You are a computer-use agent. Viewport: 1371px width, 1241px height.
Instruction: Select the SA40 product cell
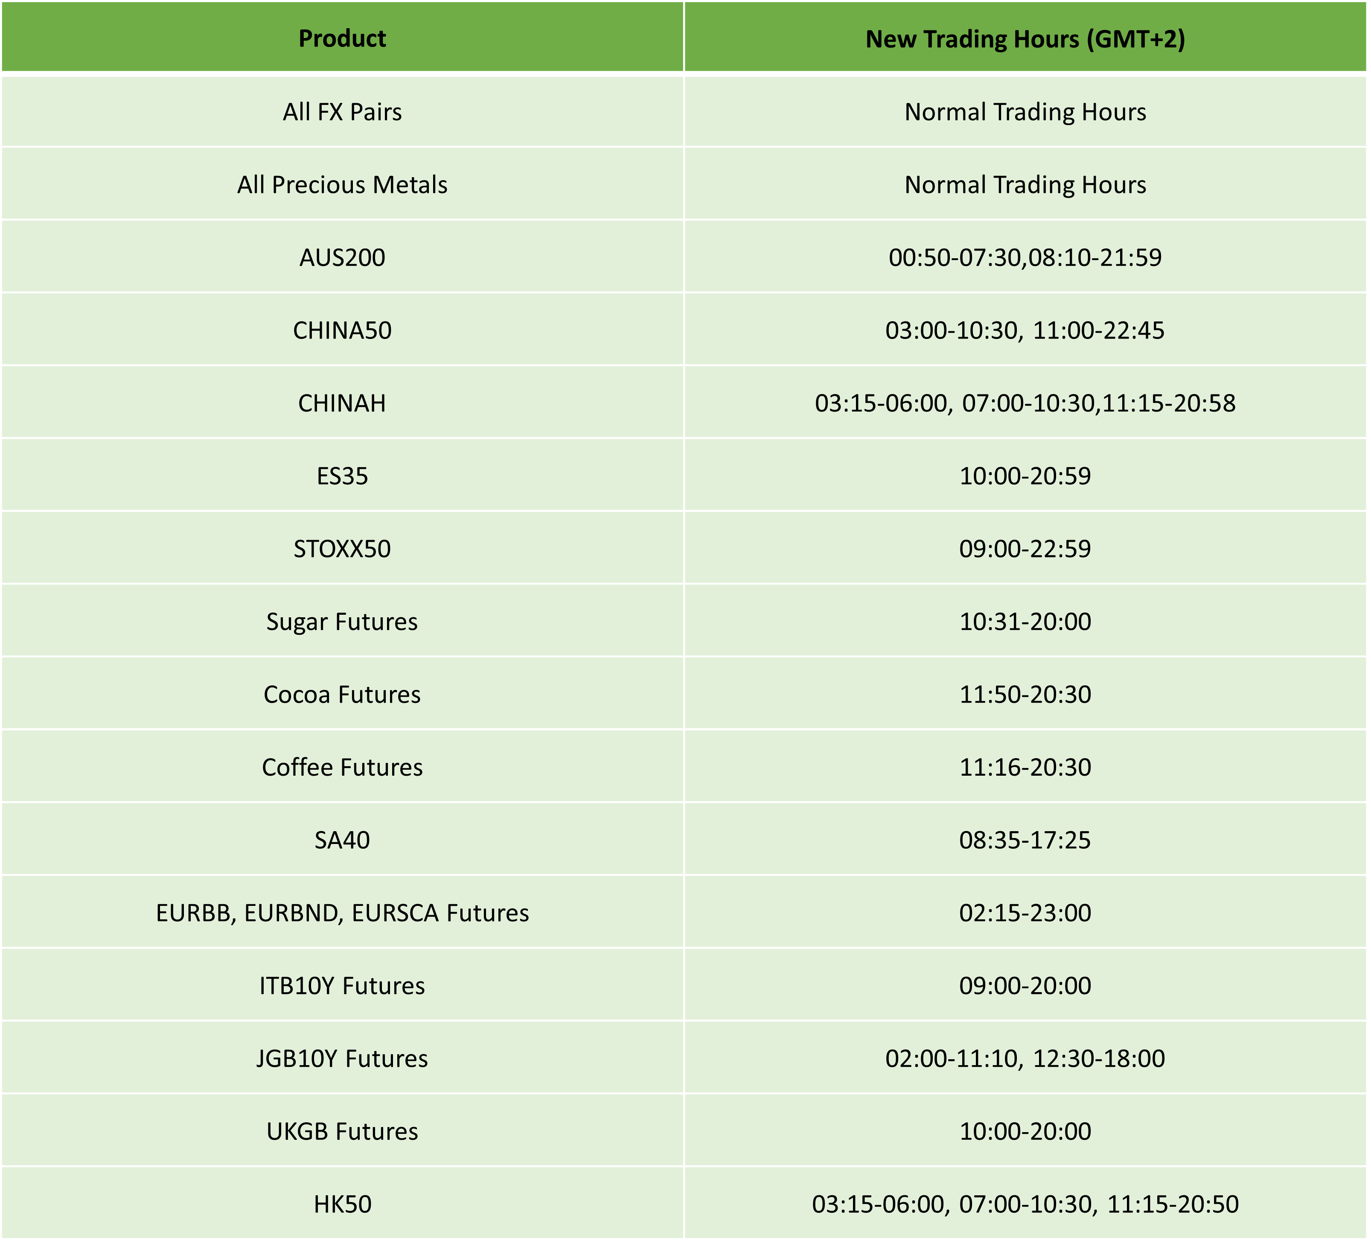point(342,840)
